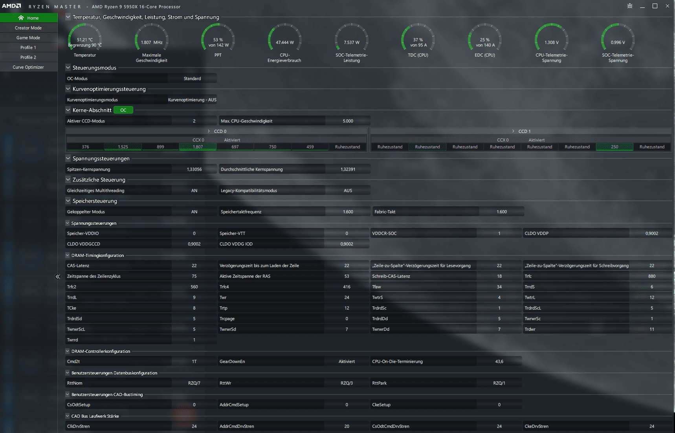The height and width of the screenshot is (433, 675).
Task: Switch to Profile 2
Action: (29, 57)
